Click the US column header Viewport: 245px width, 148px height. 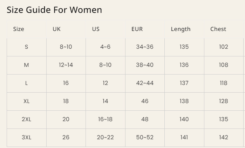pyautogui.click(x=96, y=29)
